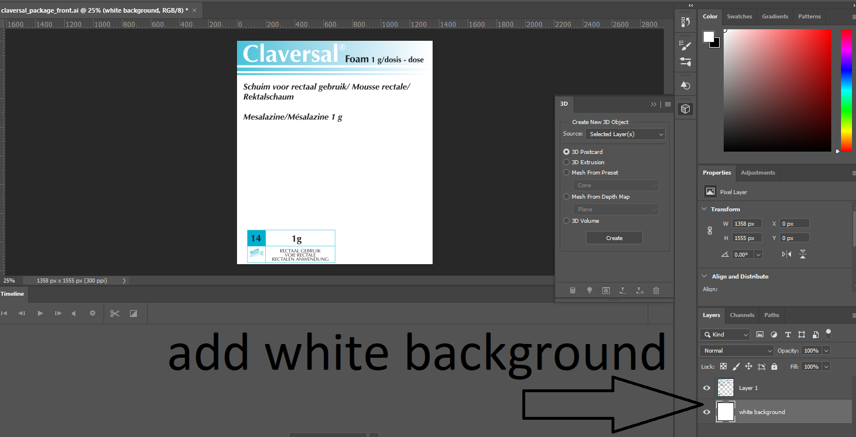Open the Normal blend mode dropdown

pos(737,350)
